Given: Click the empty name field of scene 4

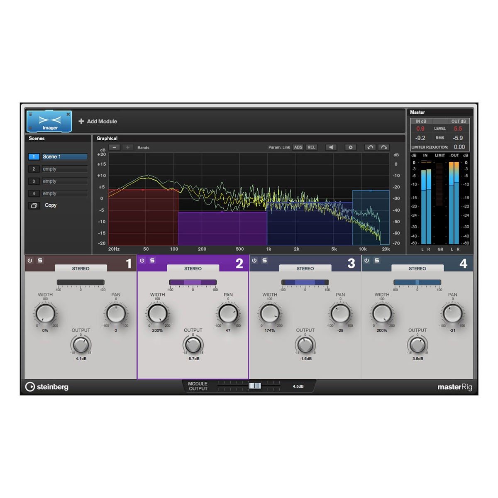Looking at the screenshot, I should (x=64, y=193).
